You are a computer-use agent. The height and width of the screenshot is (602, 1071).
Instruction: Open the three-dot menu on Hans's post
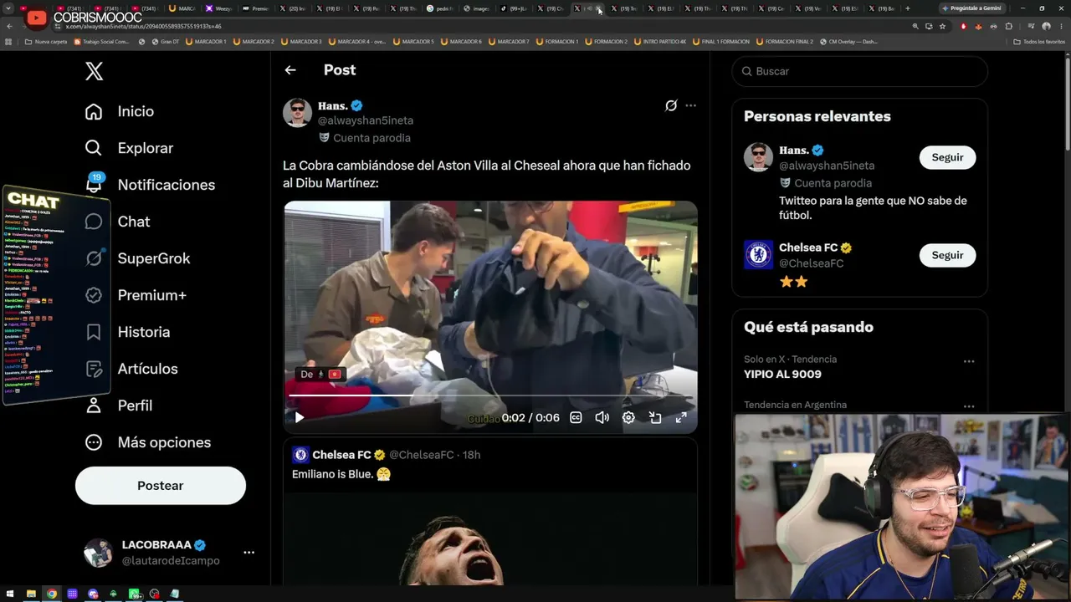(690, 105)
